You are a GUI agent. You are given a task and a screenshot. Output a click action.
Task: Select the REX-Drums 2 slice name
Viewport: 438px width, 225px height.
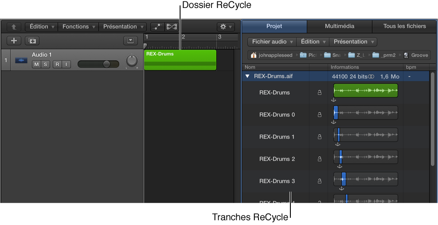point(277,159)
